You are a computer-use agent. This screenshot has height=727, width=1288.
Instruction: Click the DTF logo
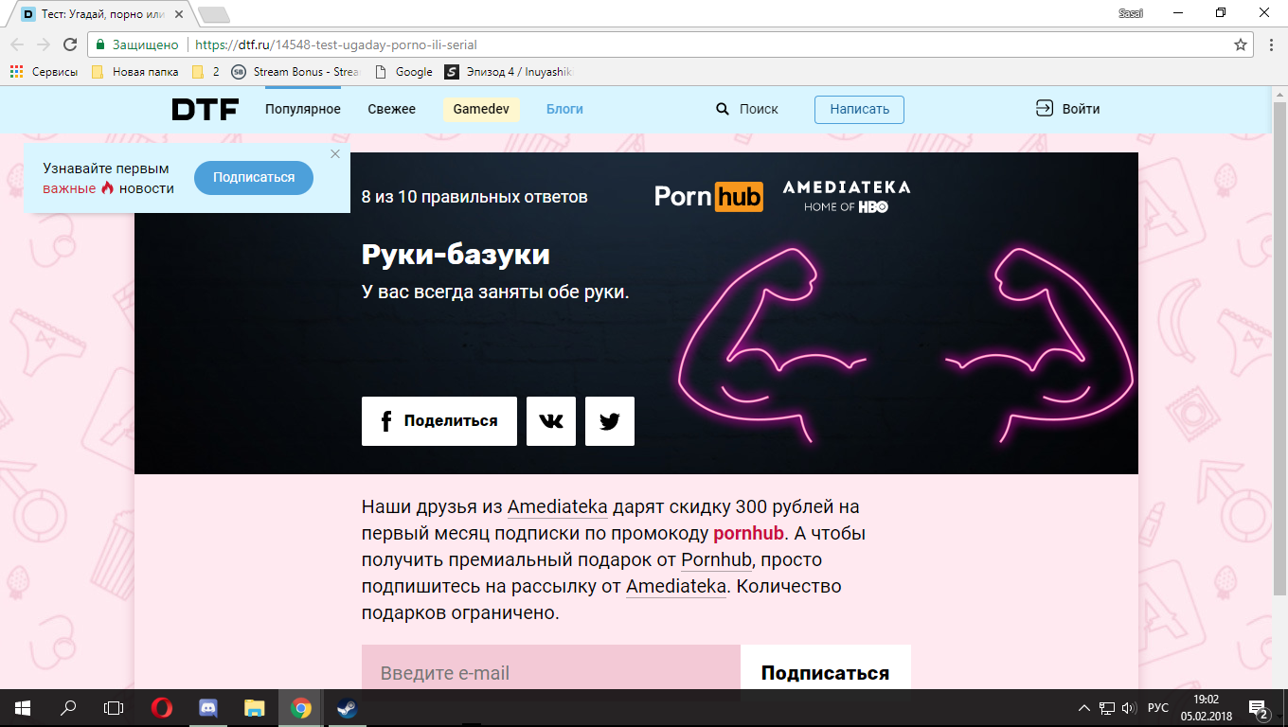[x=205, y=109]
